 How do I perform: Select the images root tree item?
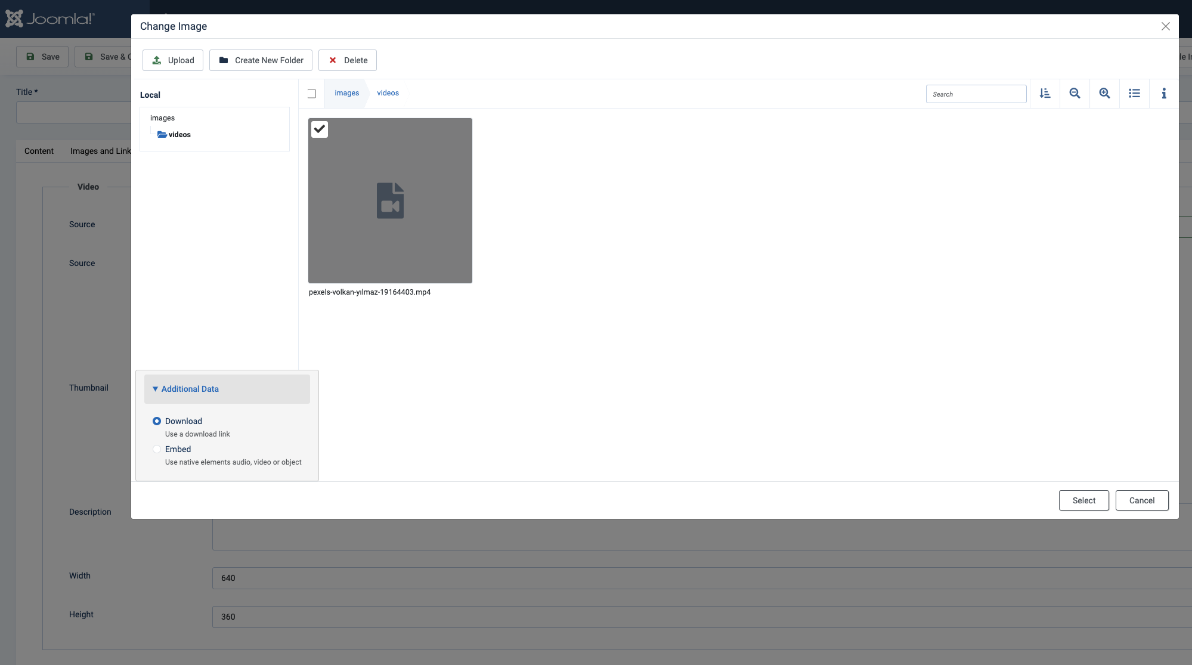tap(162, 118)
